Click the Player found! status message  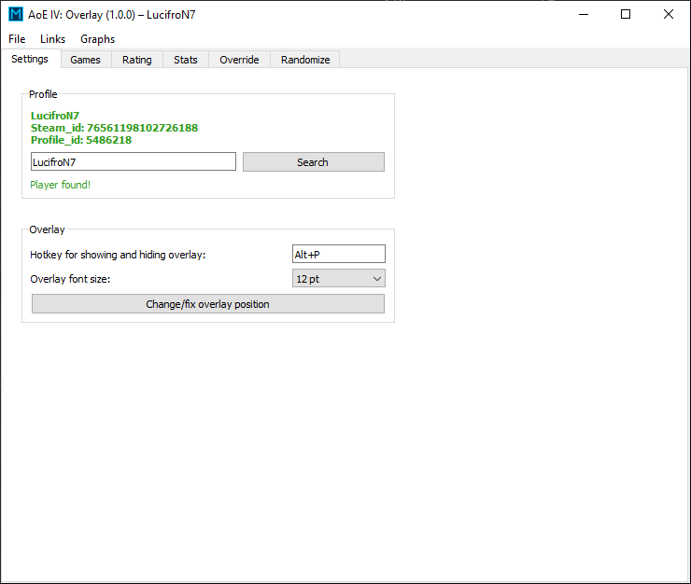(x=61, y=185)
